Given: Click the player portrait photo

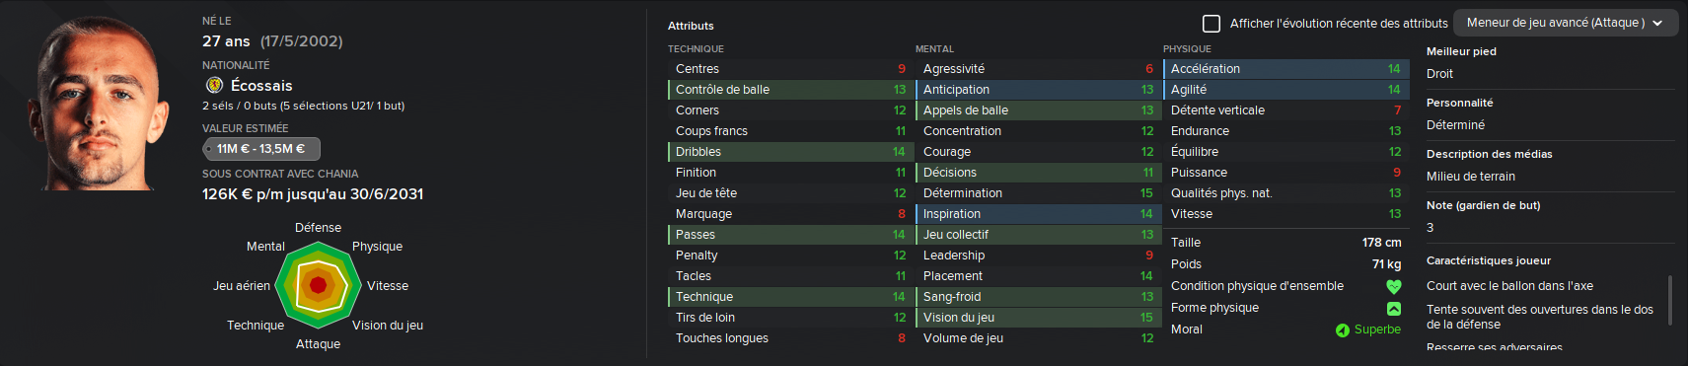Looking at the screenshot, I should coord(103,104).
